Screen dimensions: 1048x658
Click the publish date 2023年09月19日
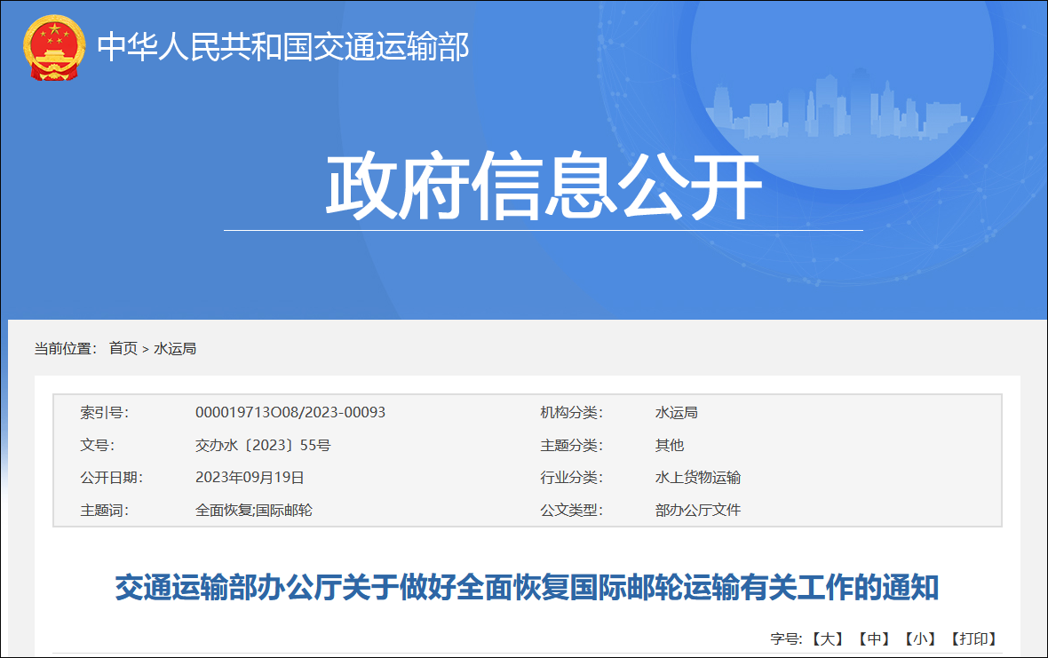[250, 478]
